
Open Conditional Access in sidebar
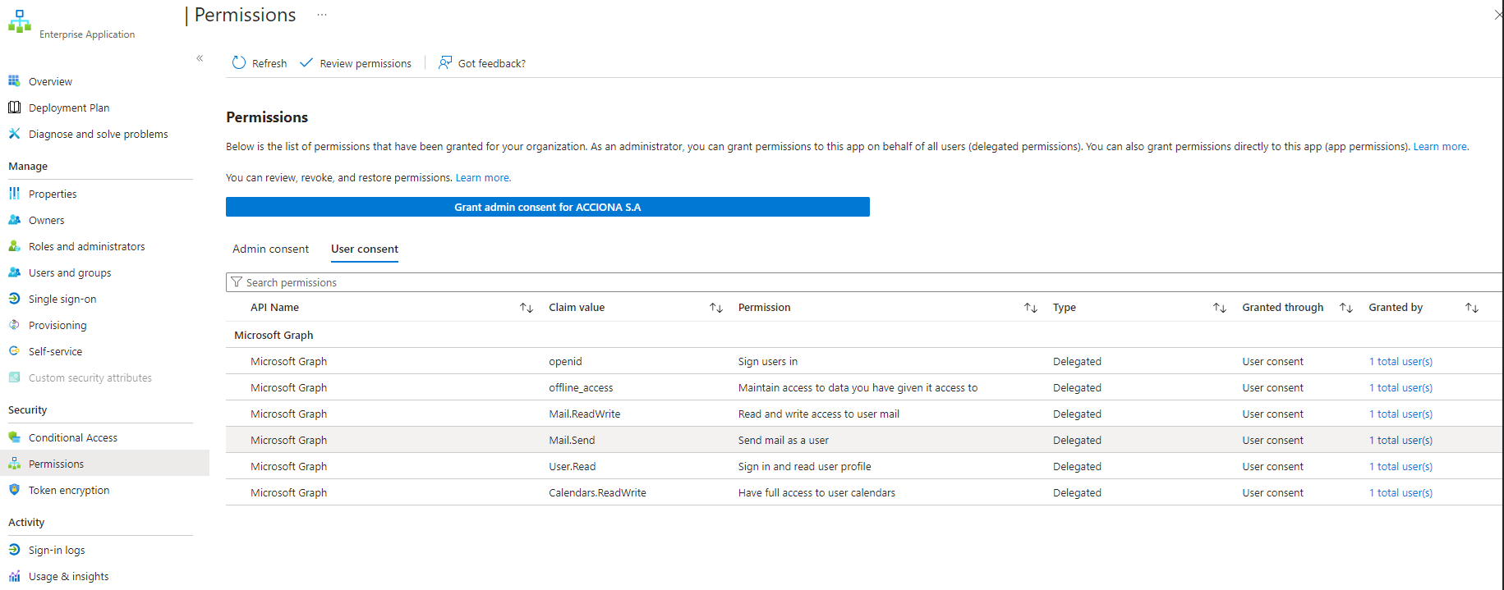[x=73, y=437]
